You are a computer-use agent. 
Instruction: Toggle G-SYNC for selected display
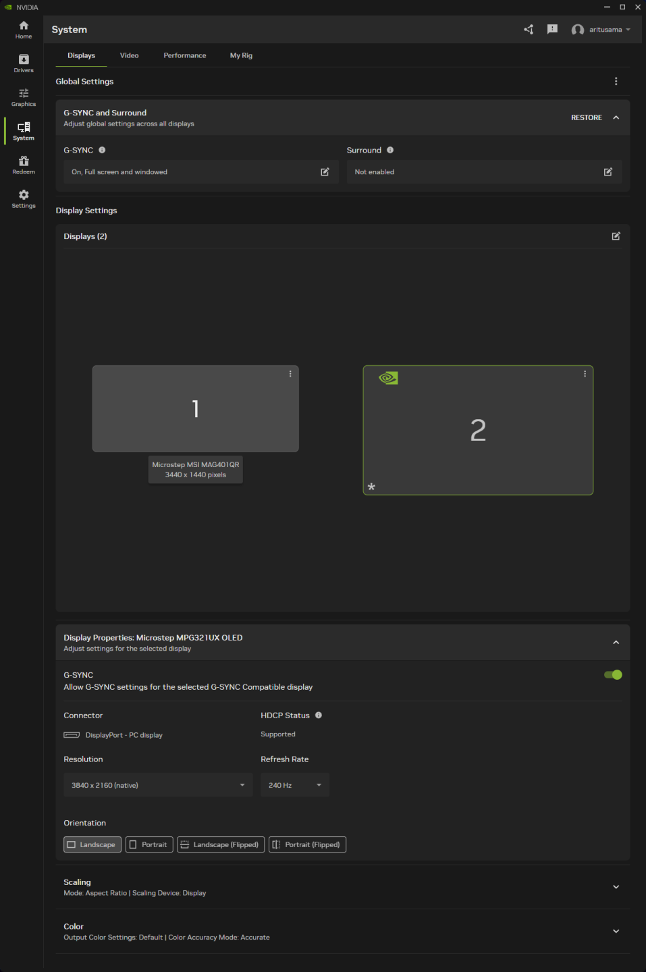click(613, 675)
